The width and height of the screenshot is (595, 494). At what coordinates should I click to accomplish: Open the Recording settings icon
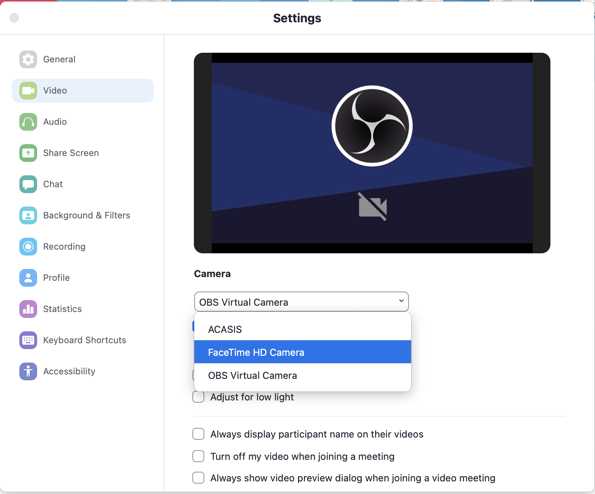click(28, 247)
